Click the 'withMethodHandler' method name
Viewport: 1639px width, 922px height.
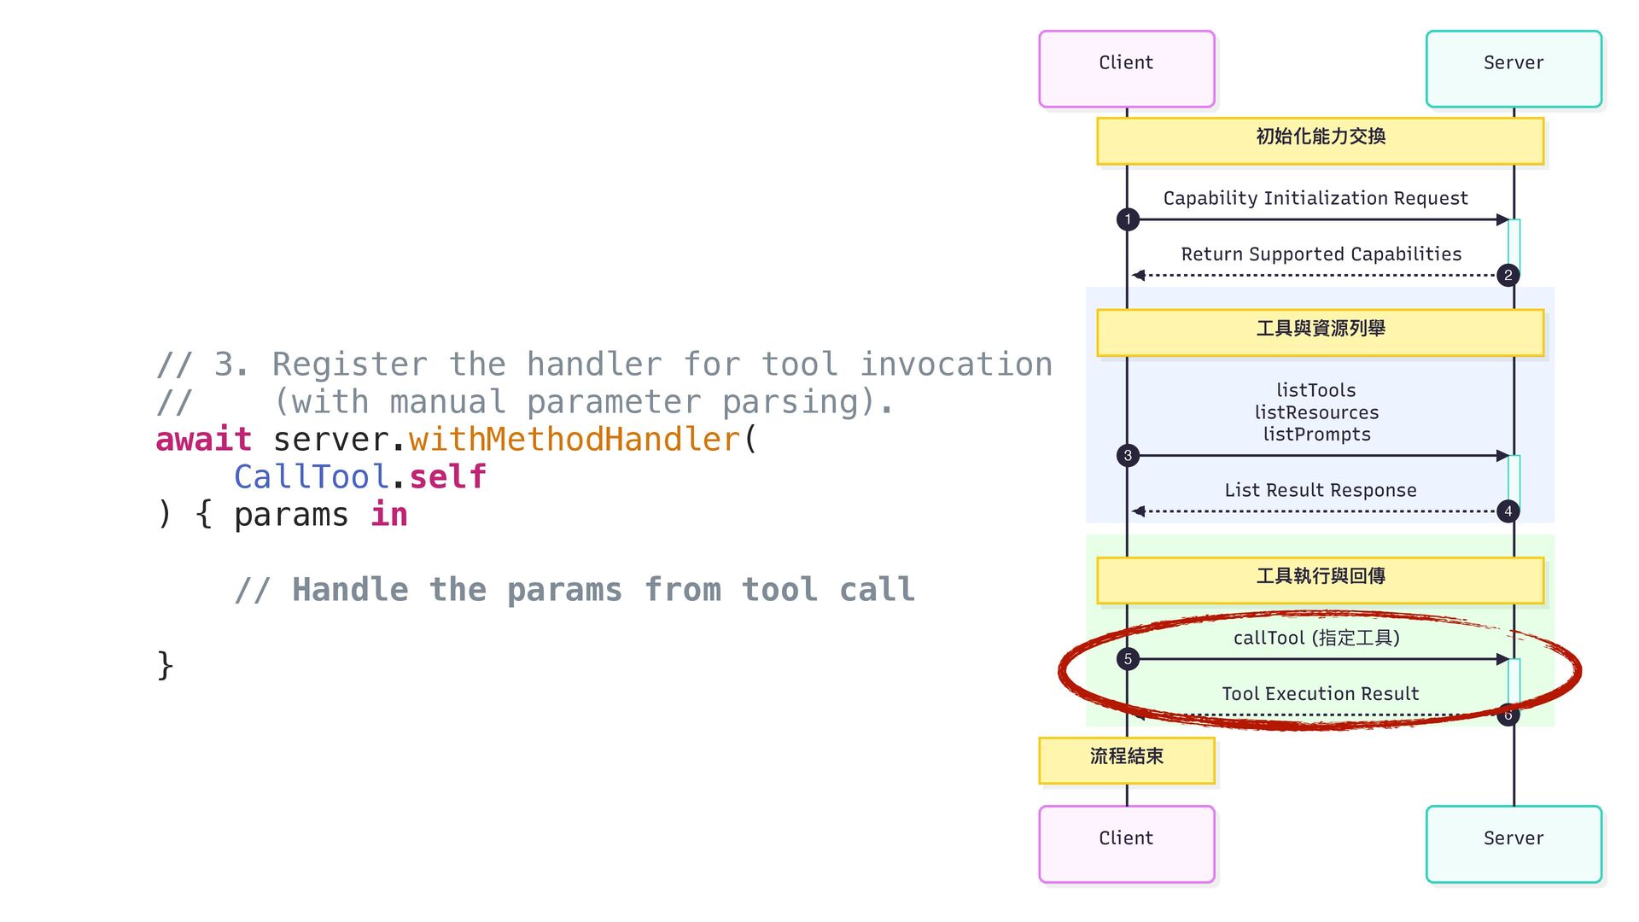tap(575, 440)
